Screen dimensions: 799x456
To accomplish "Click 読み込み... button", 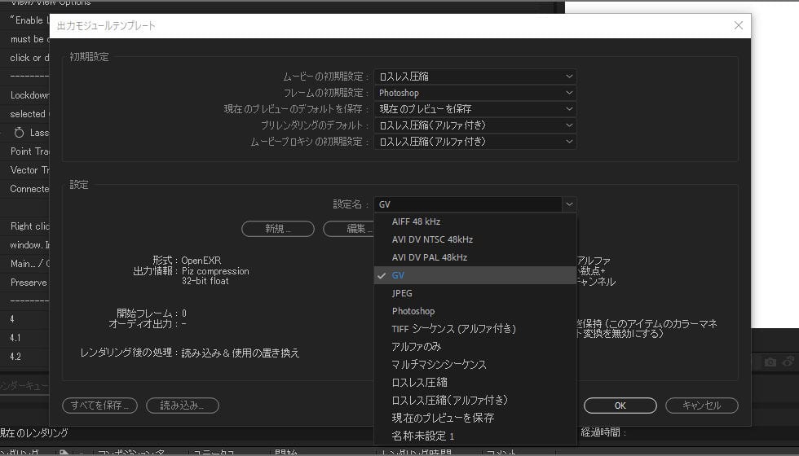I will 183,406.
